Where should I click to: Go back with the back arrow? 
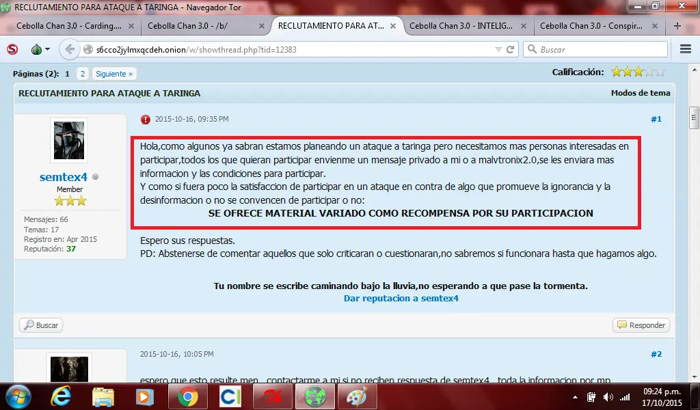(x=69, y=49)
